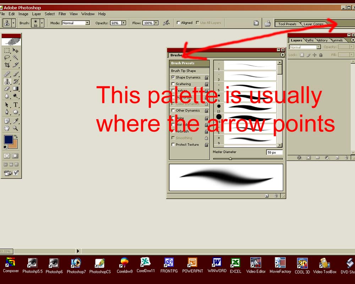Select the Eyedropper tool
The height and width of the screenshot is (284, 355).
(16, 121)
